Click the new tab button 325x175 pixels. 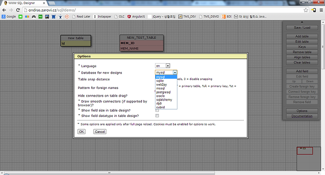[x=52, y=3]
